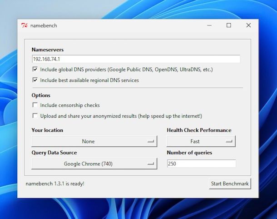Open the Query Data Source dropdown
Screen dimensions: 277x219
pyautogui.click(x=94, y=164)
